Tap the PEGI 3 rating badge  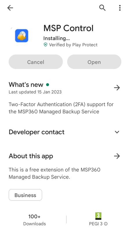click(98, 216)
